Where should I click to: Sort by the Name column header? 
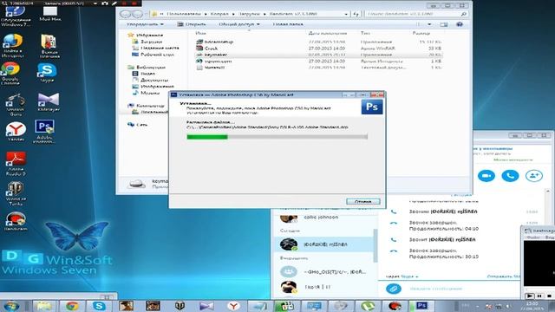pyautogui.click(x=200, y=33)
